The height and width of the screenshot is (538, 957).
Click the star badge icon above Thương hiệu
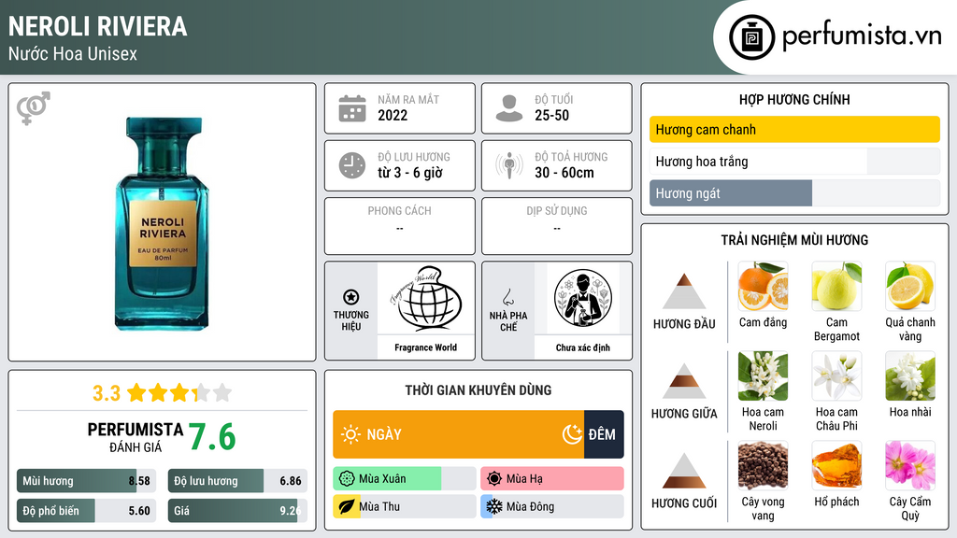click(351, 297)
